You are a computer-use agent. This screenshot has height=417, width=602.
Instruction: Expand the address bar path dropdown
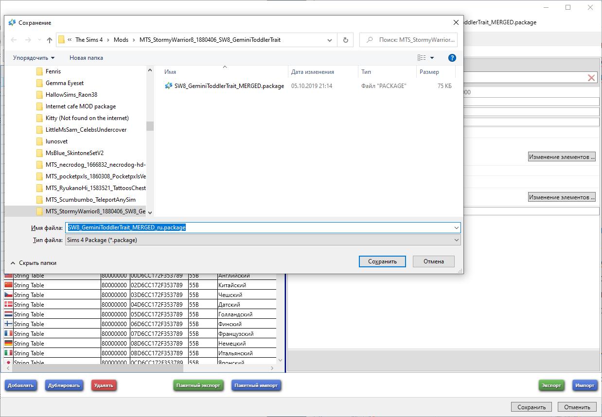[330, 40]
